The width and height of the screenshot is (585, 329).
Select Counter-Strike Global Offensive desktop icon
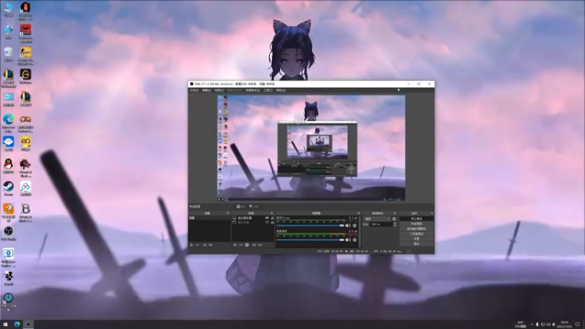pyautogui.click(x=26, y=56)
